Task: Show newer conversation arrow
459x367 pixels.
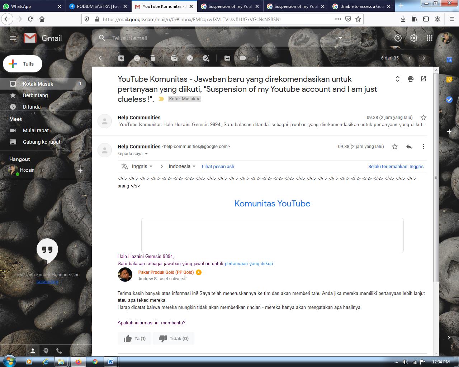Action: [409, 58]
